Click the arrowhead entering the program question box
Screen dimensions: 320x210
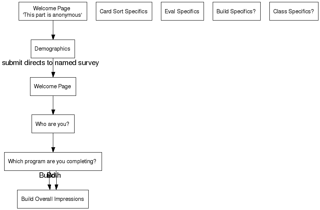(x=53, y=149)
